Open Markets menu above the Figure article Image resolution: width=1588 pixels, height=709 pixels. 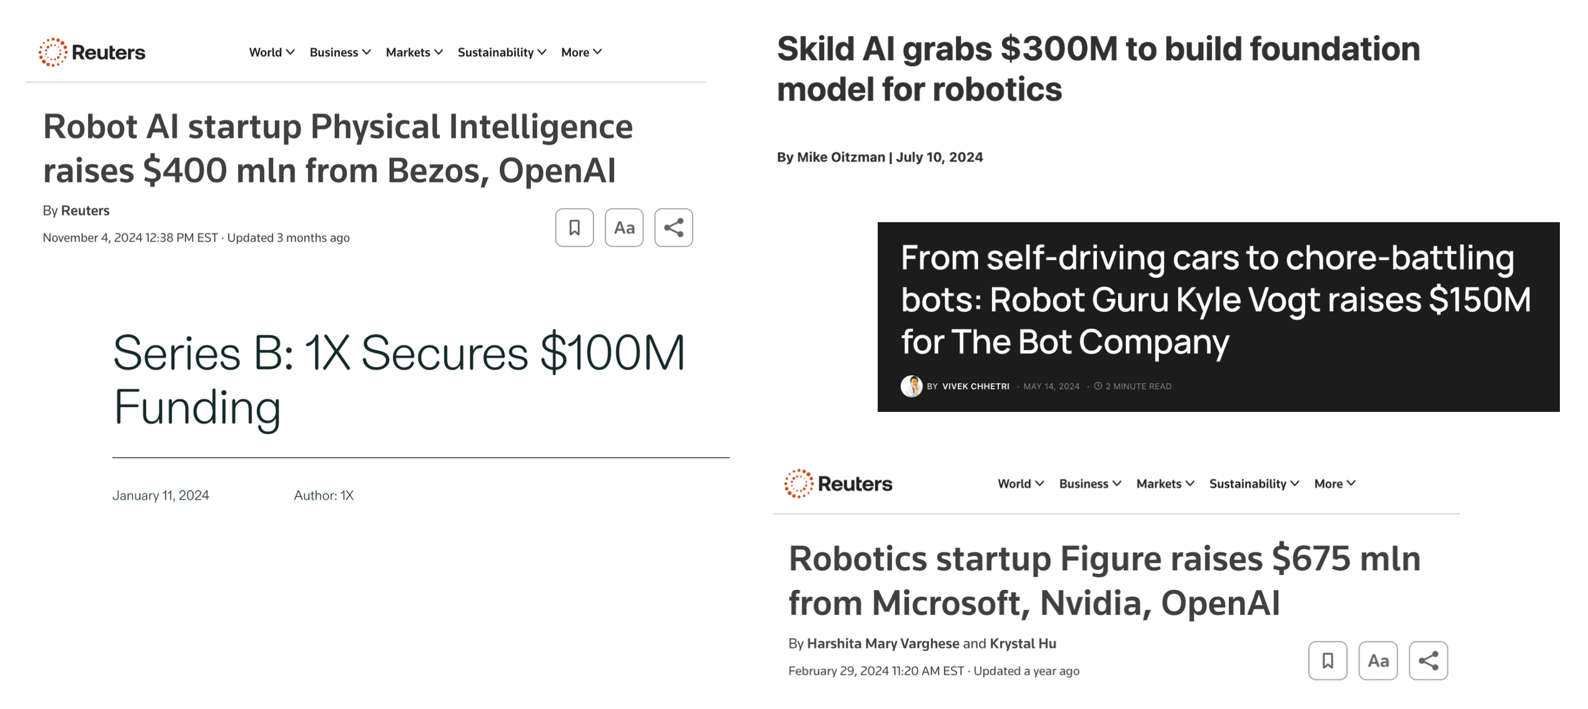(1165, 484)
